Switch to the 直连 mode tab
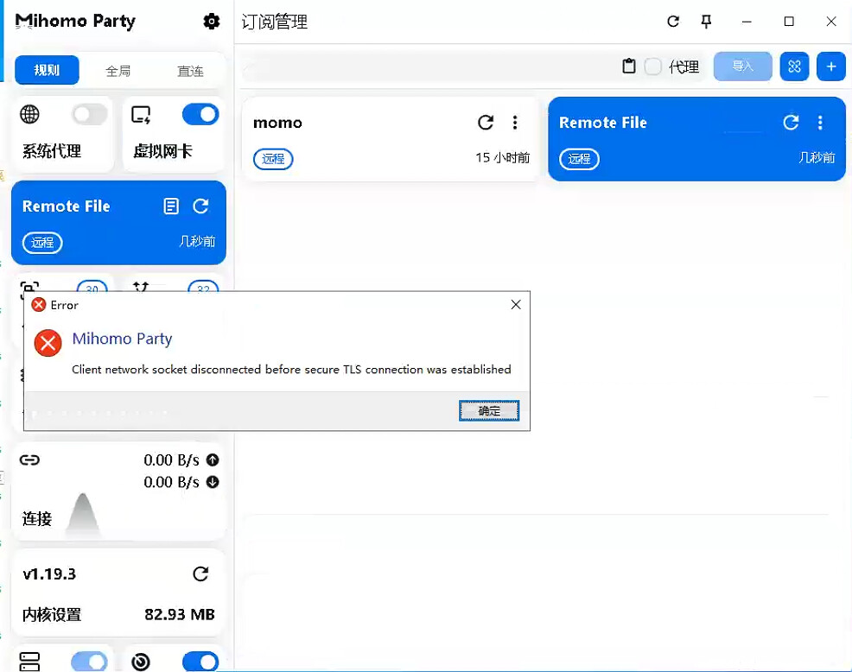 [x=190, y=71]
